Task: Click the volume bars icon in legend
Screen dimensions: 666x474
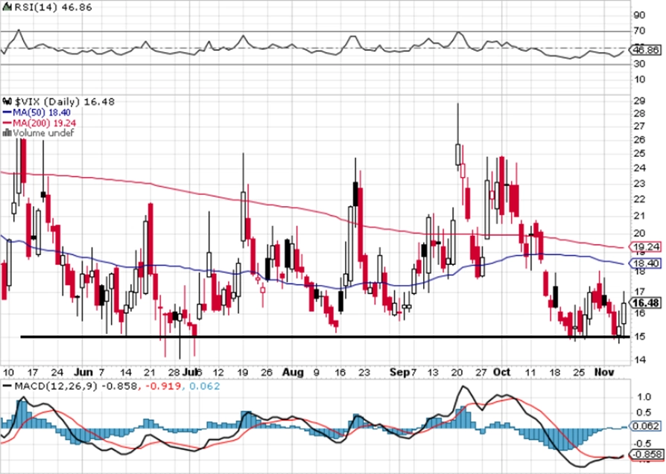Action: pos(7,132)
